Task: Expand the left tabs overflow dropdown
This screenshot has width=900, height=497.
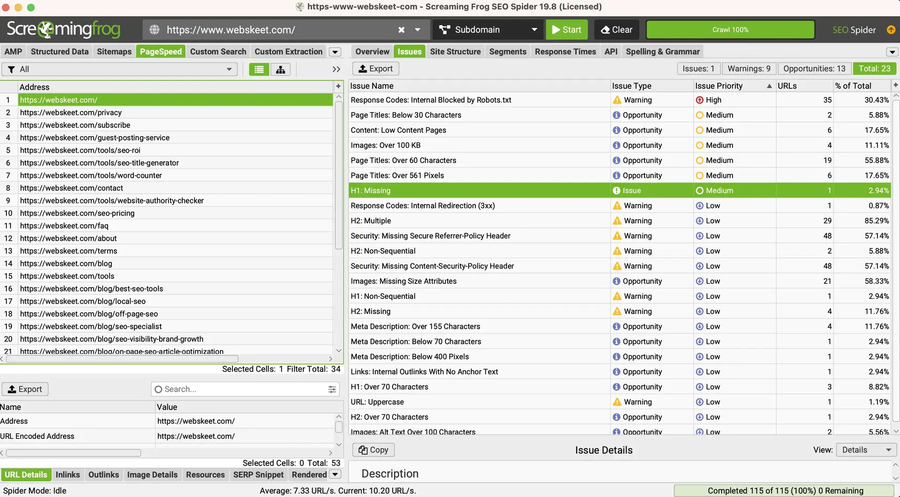Action: coord(335,52)
